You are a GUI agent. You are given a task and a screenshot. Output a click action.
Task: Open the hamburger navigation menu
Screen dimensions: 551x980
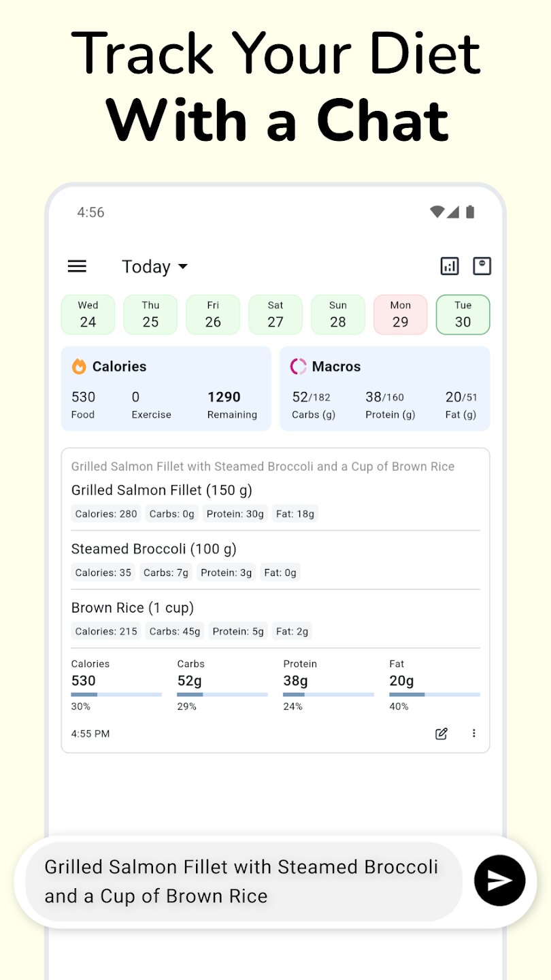77,266
